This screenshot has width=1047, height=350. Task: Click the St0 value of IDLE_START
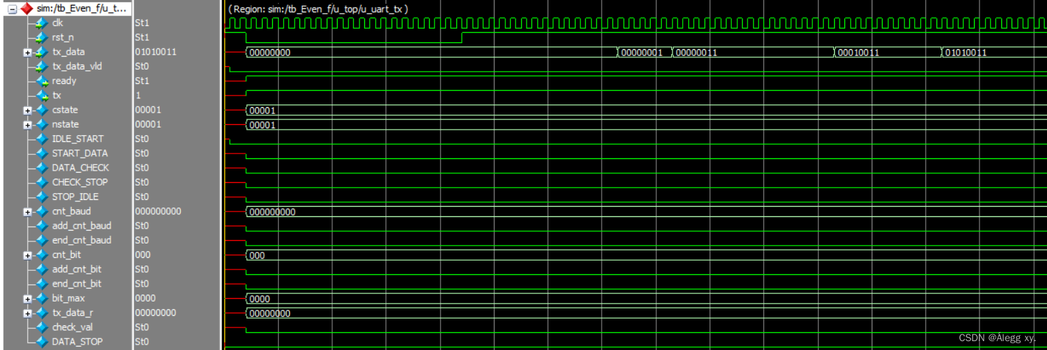pos(142,138)
